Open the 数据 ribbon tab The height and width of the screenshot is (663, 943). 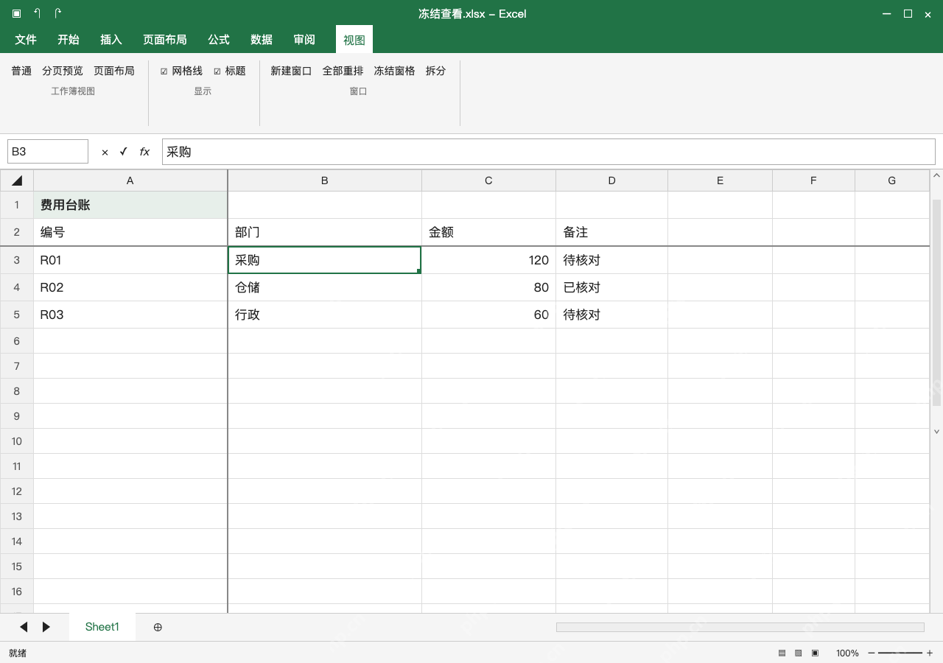point(262,40)
